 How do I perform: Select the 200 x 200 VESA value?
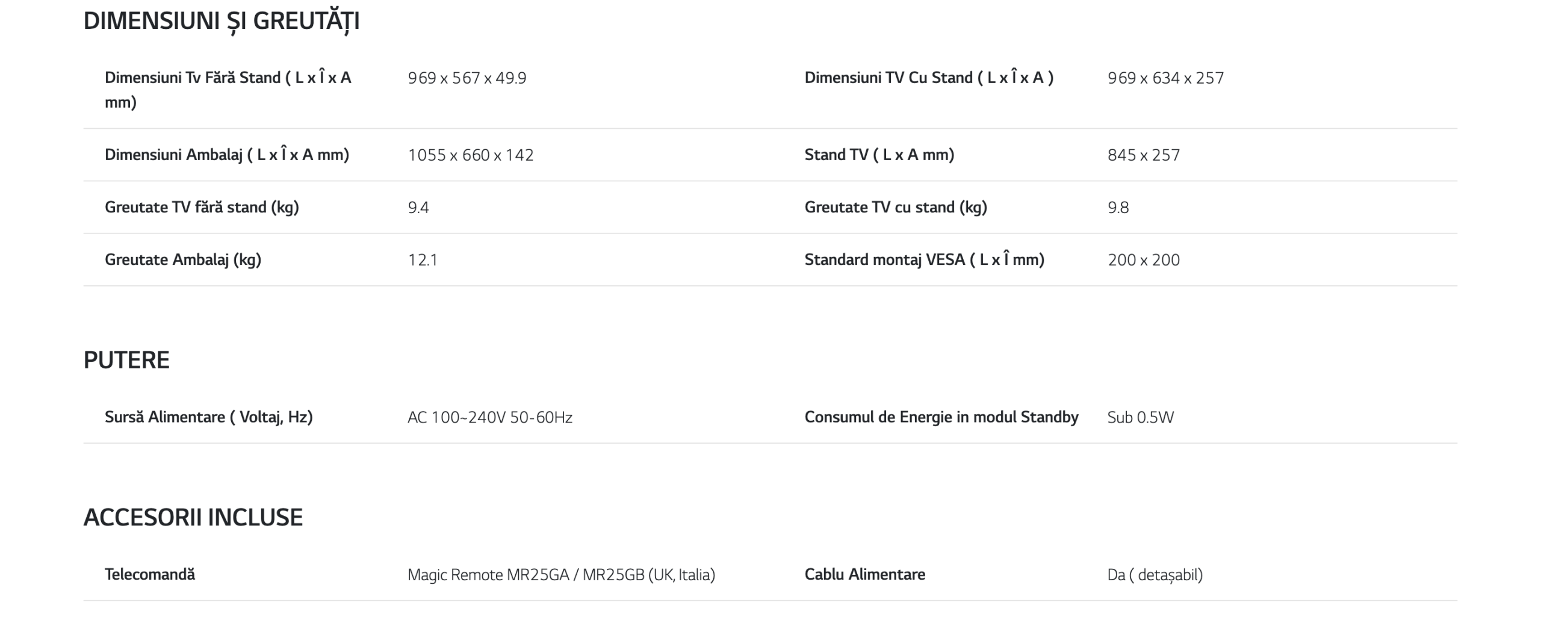coord(1143,260)
